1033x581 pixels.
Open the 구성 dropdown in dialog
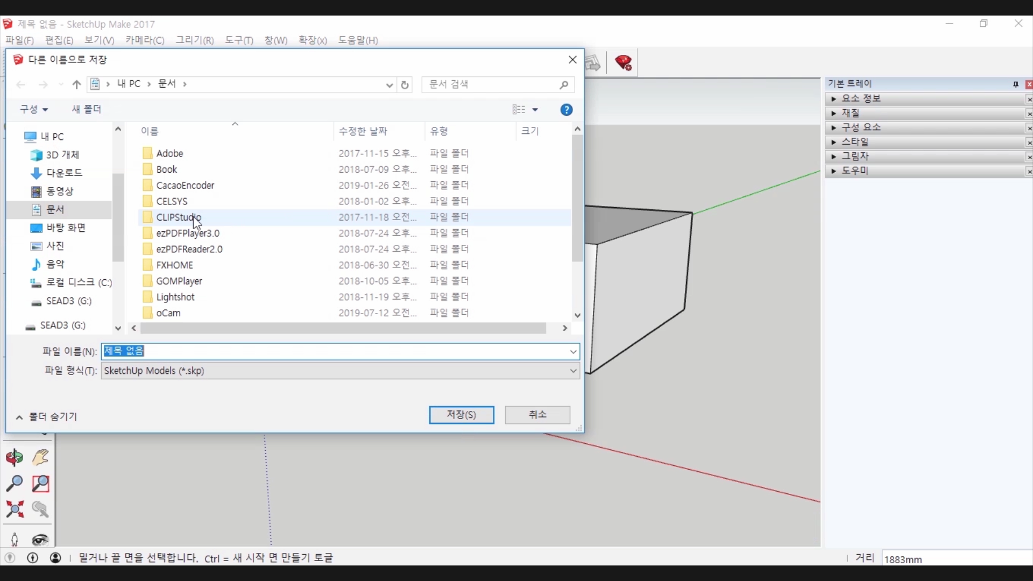[34, 109]
